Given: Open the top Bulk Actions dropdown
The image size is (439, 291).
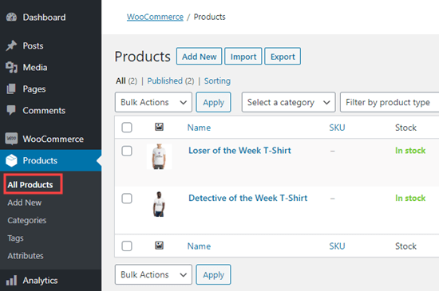Looking at the screenshot, I should click(x=153, y=102).
